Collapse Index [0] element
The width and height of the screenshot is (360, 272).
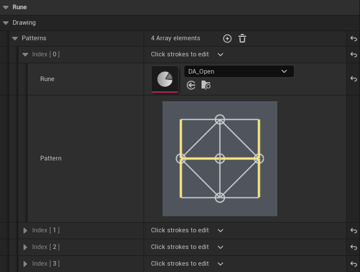pyautogui.click(x=25, y=55)
